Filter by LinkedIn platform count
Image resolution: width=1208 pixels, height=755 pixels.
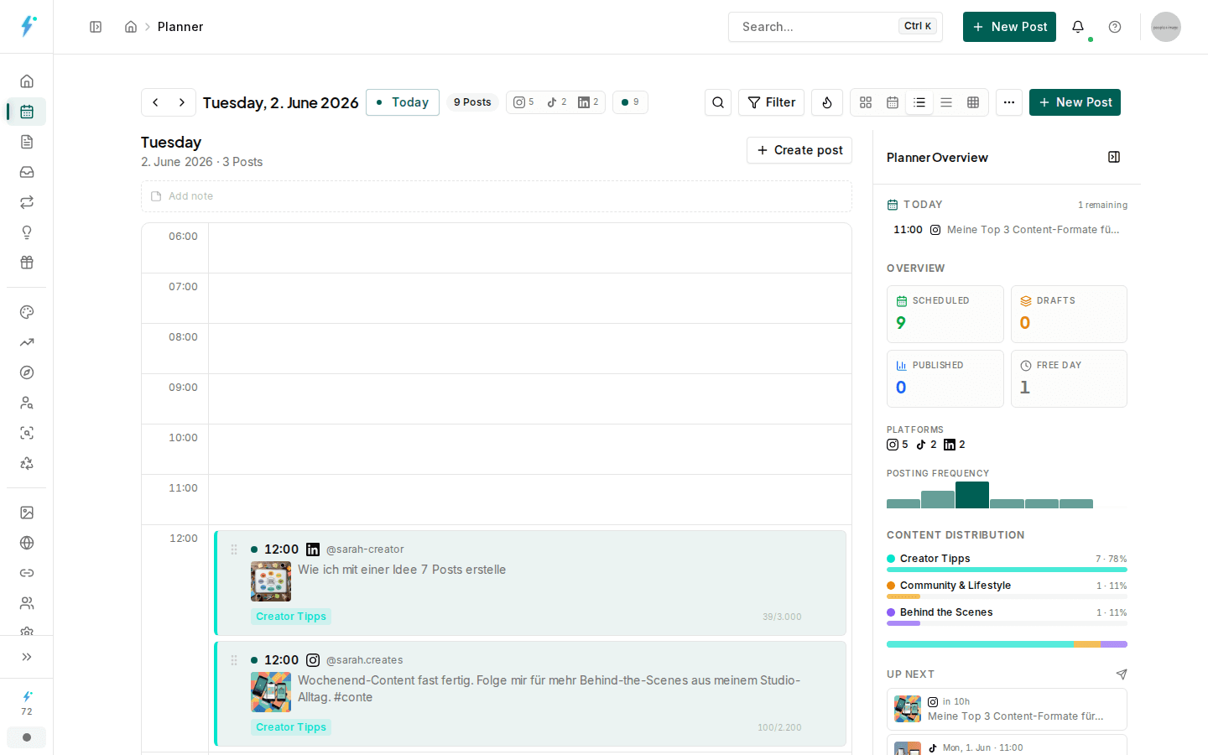pyautogui.click(x=588, y=102)
